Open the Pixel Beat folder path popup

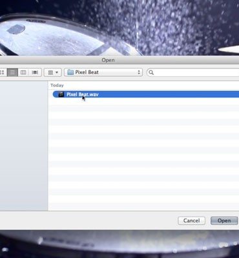[103, 72]
